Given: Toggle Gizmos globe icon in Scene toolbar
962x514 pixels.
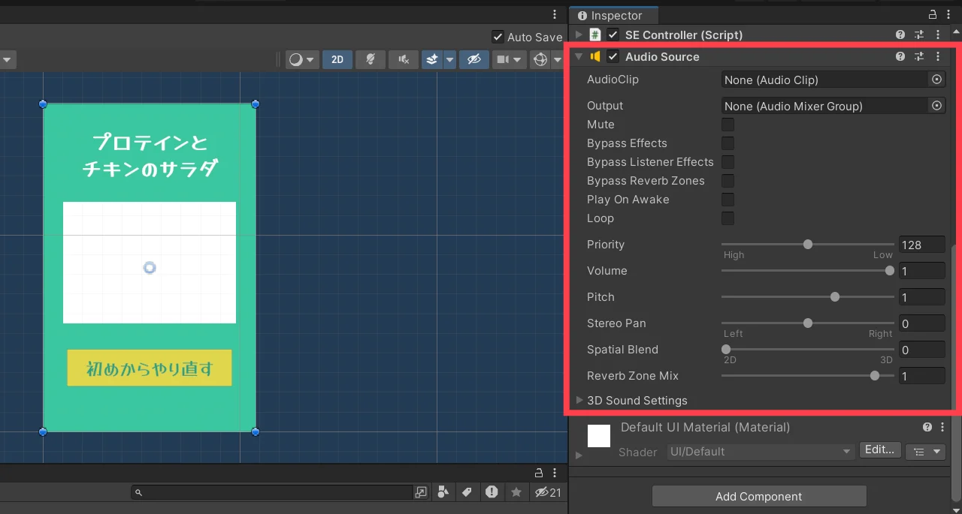Looking at the screenshot, I should tap(540, 59).
